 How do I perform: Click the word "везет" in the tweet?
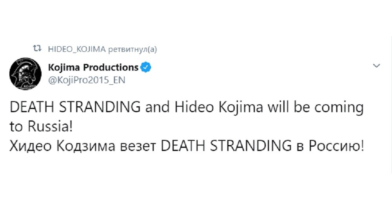134,146
